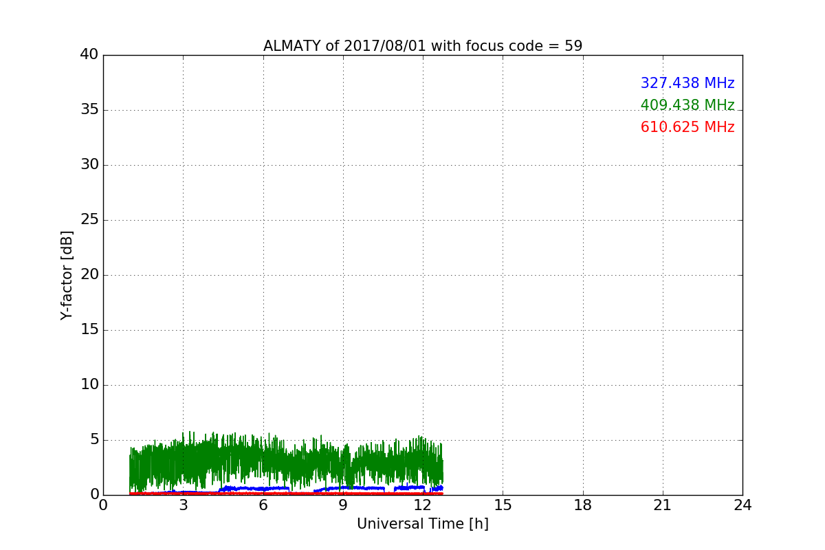Click x-axis tick label 24
The height and width of the screenshot is (550, 825).
tap(742, 505)
